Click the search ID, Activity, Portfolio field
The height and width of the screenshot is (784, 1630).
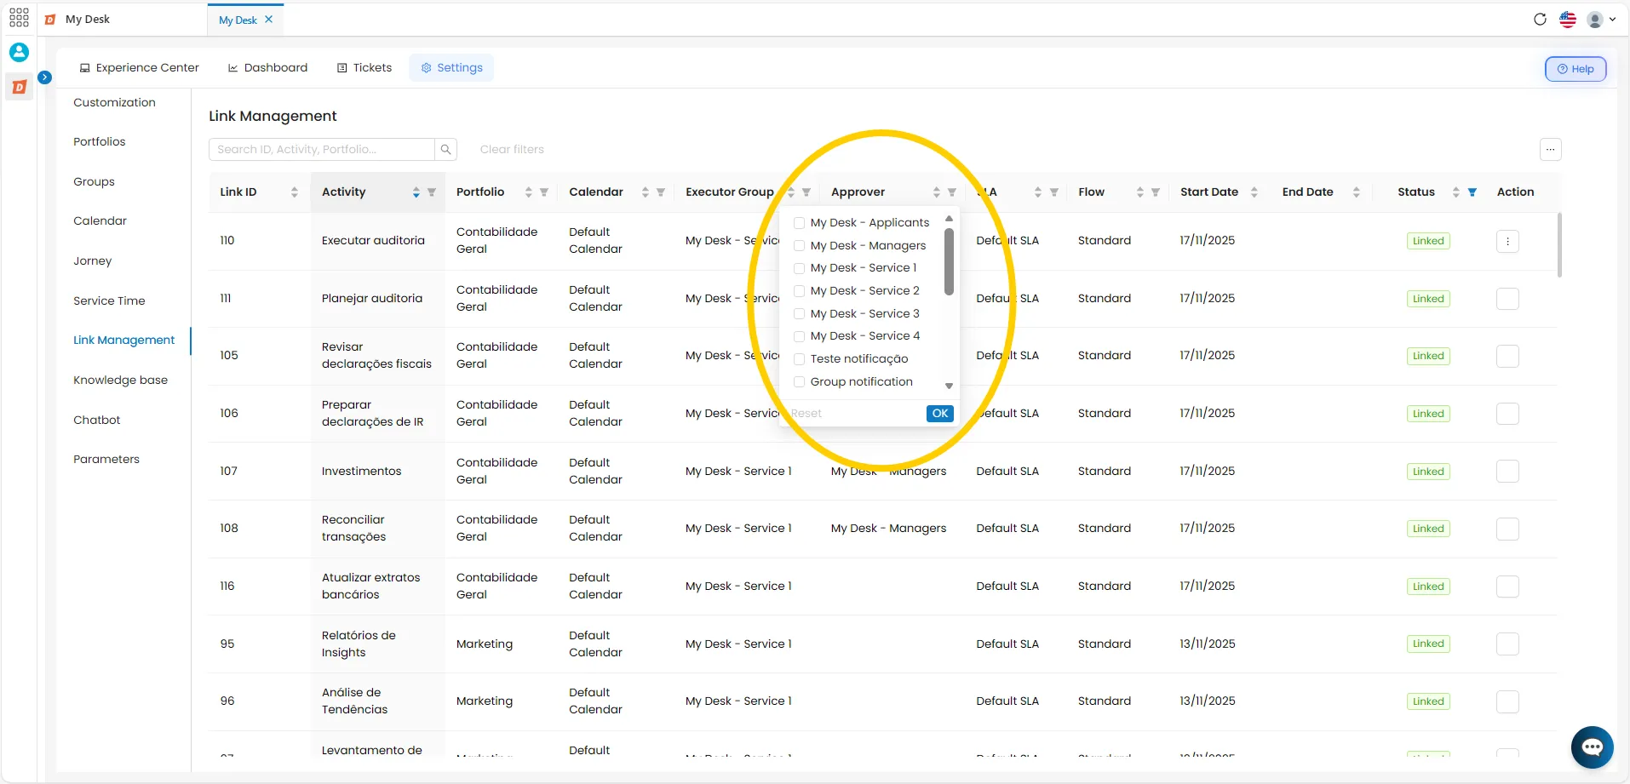tap(322, 149)
